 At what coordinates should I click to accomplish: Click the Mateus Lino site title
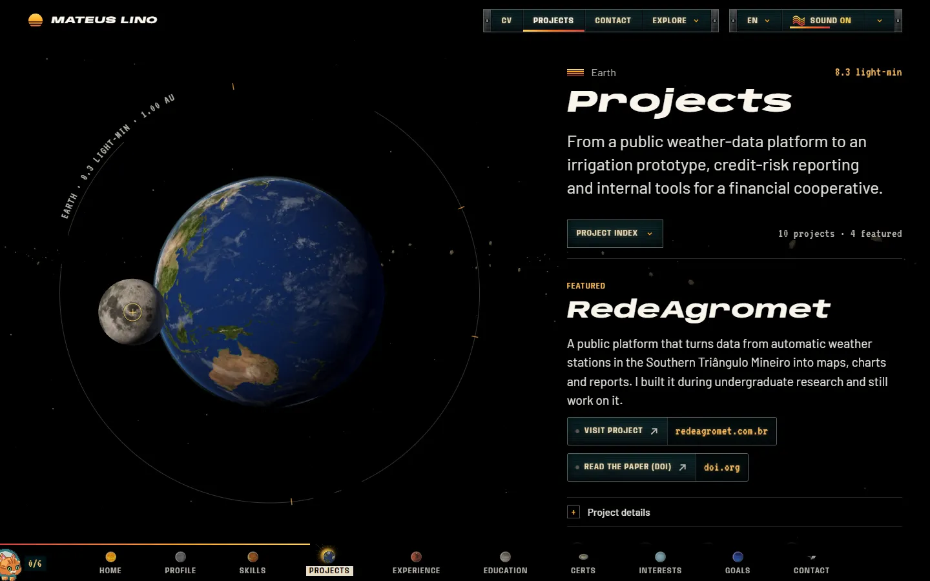click(104, 20)
